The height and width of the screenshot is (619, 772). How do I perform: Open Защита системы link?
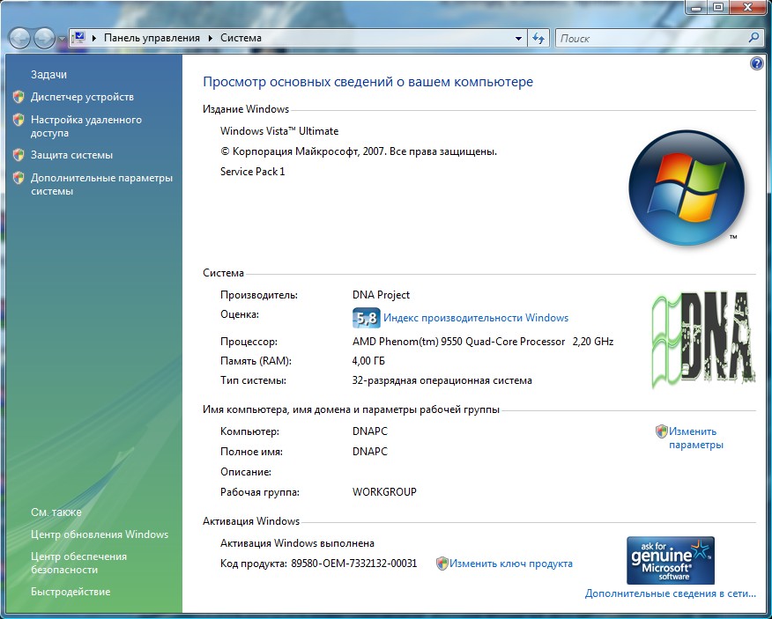point(72,155)
